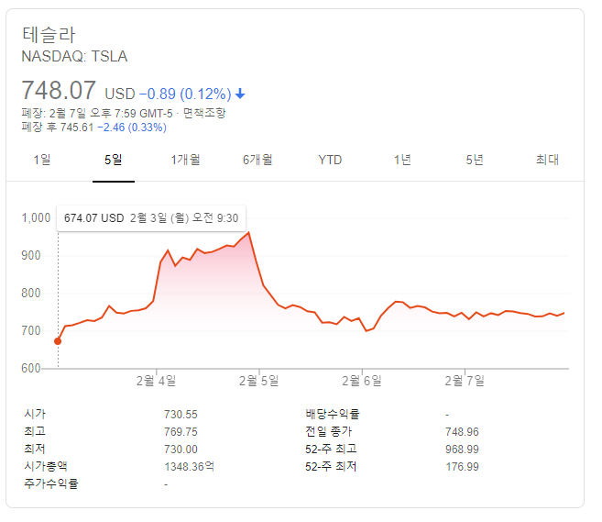The image size is (602, 522).
Task: Click the 주가수익률 label
Action: coord(51,483)
